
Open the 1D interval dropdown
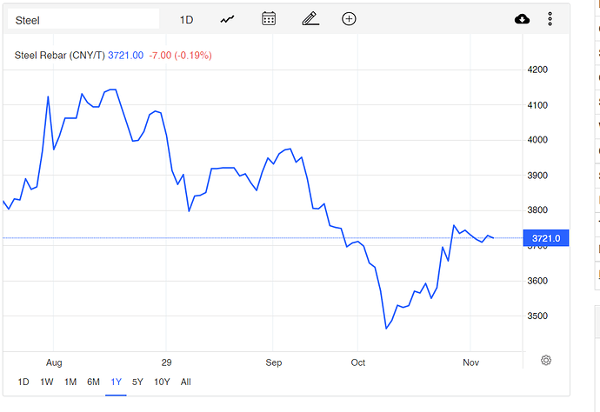(187, 19)
